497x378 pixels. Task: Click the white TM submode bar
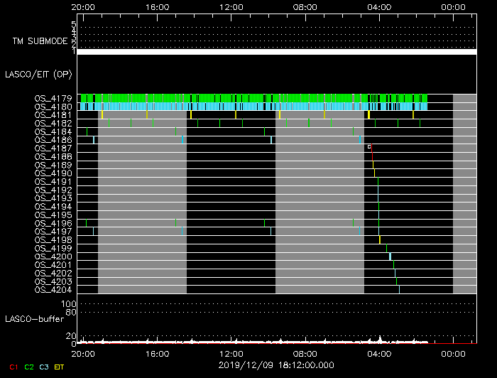coord(276,52)
